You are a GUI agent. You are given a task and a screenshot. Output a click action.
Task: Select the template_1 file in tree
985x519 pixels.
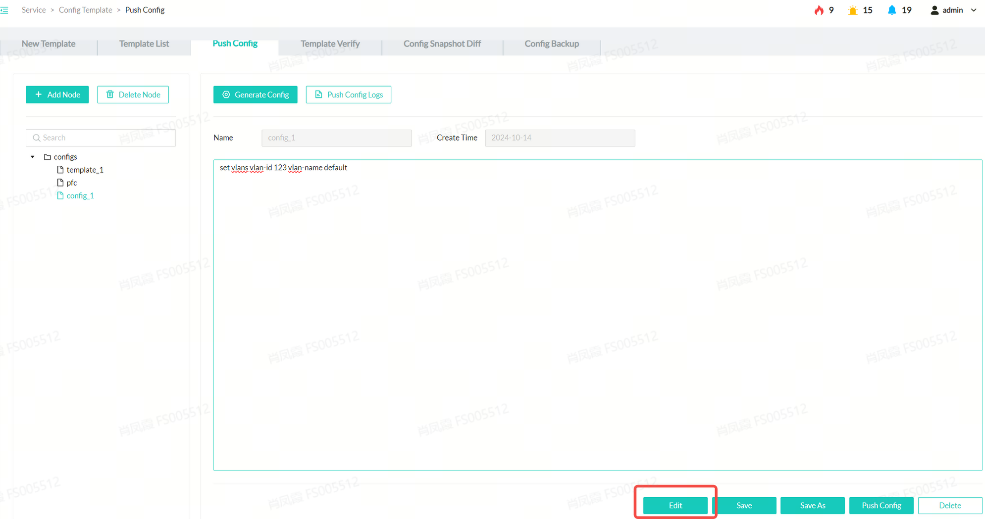pos(85,170)
